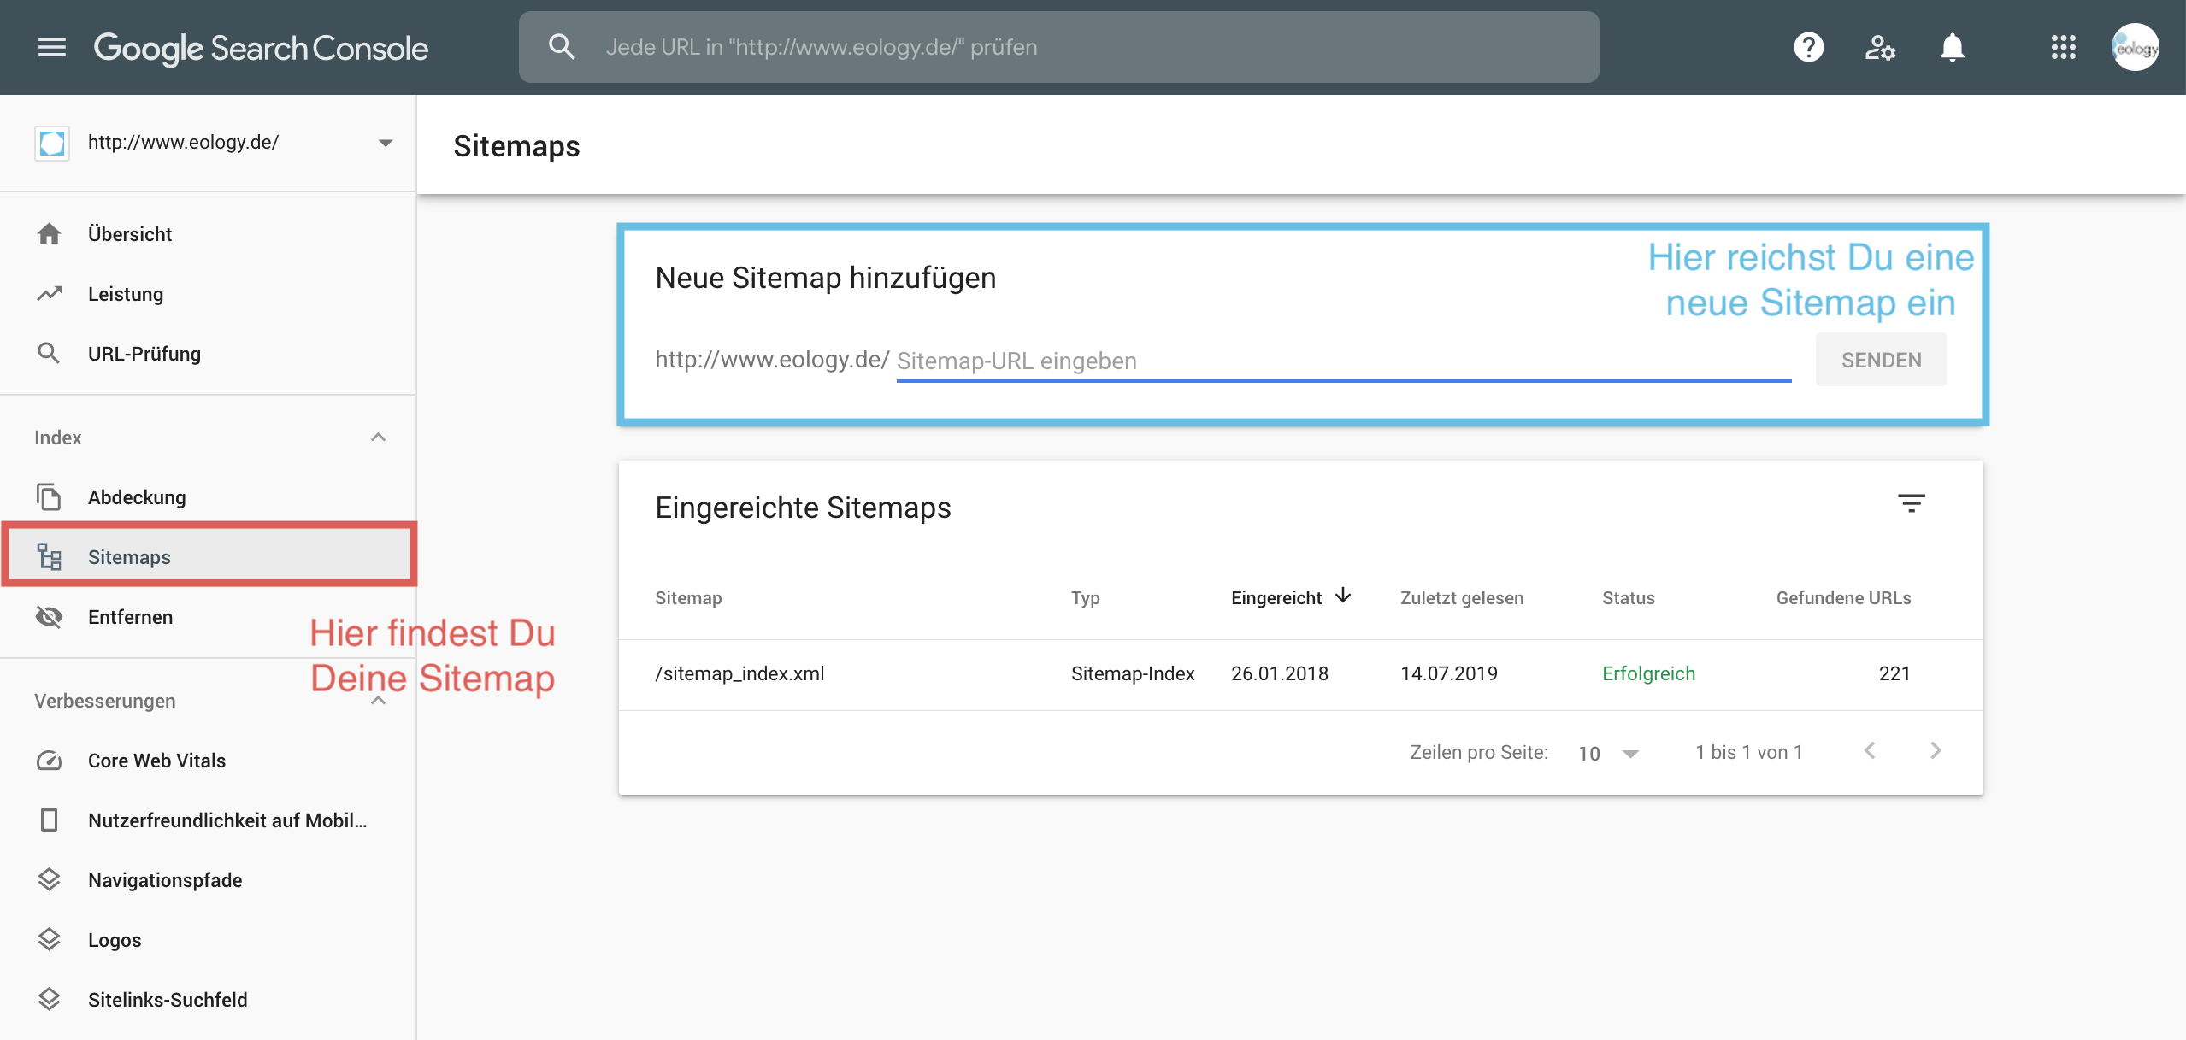Open Abdeckung in the sidebar

coord(209,496)
